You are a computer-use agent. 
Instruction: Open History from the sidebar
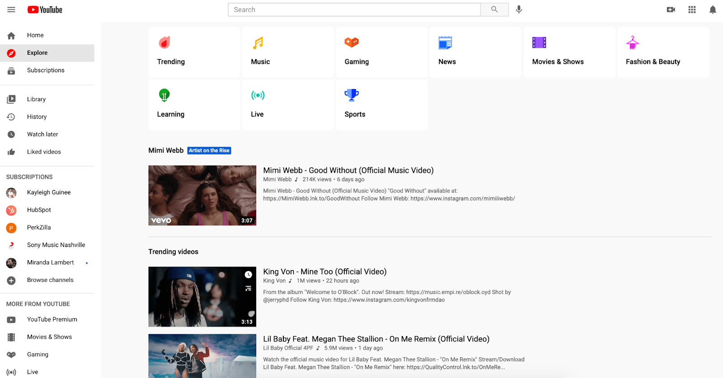[x=47, y=117]
